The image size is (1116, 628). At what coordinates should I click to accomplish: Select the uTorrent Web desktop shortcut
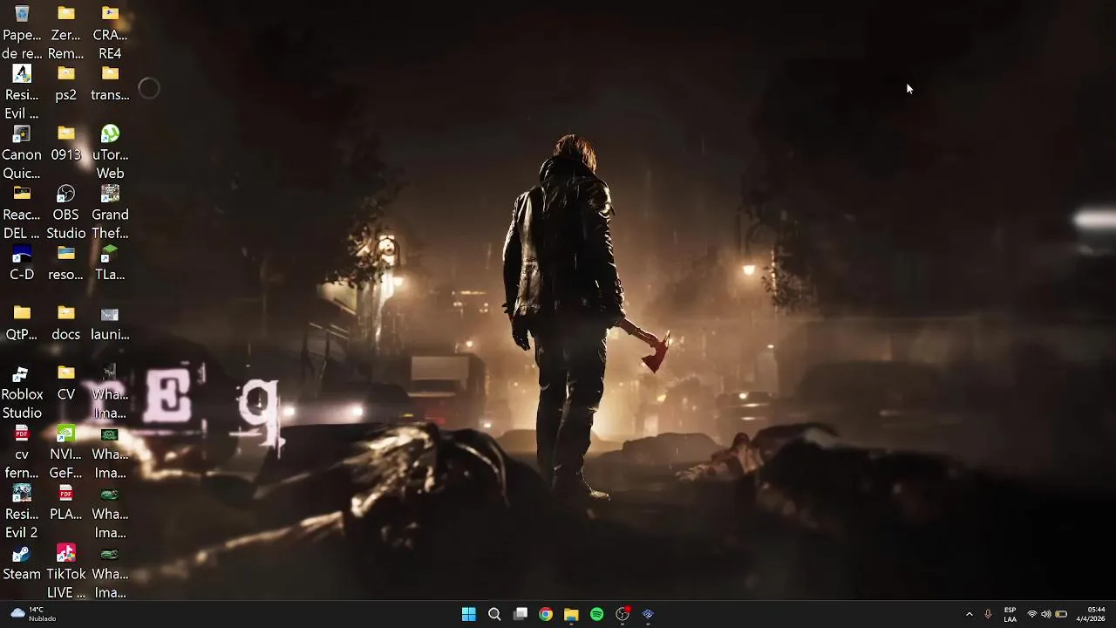click(x=110, y=153)
